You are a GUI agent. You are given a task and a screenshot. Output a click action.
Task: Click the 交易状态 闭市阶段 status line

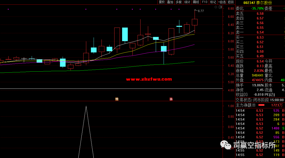pos(260,100)
